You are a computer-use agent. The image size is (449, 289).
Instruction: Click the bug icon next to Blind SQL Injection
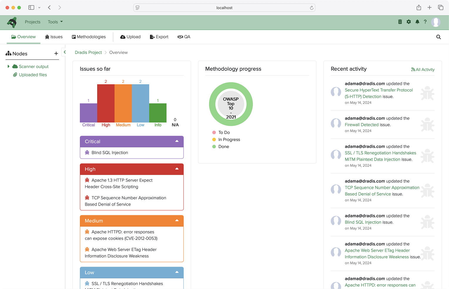pyautogui.click(x=87, y=152)
